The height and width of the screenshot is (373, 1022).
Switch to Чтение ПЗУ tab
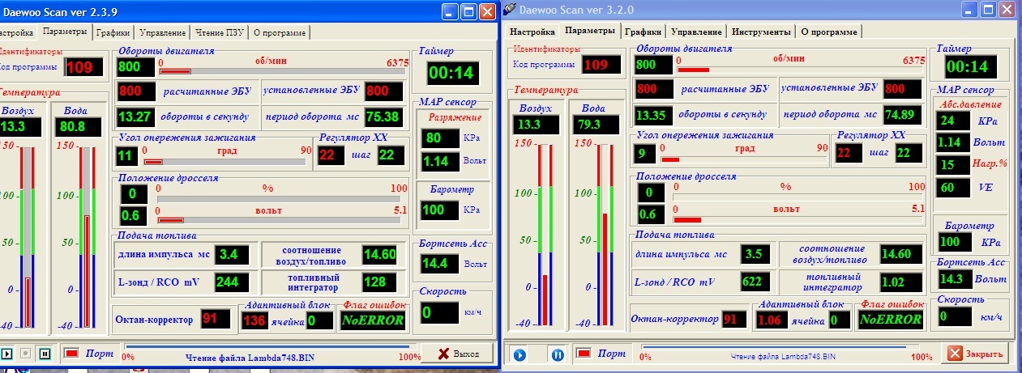pyautogui.click(x=218, y=33)
